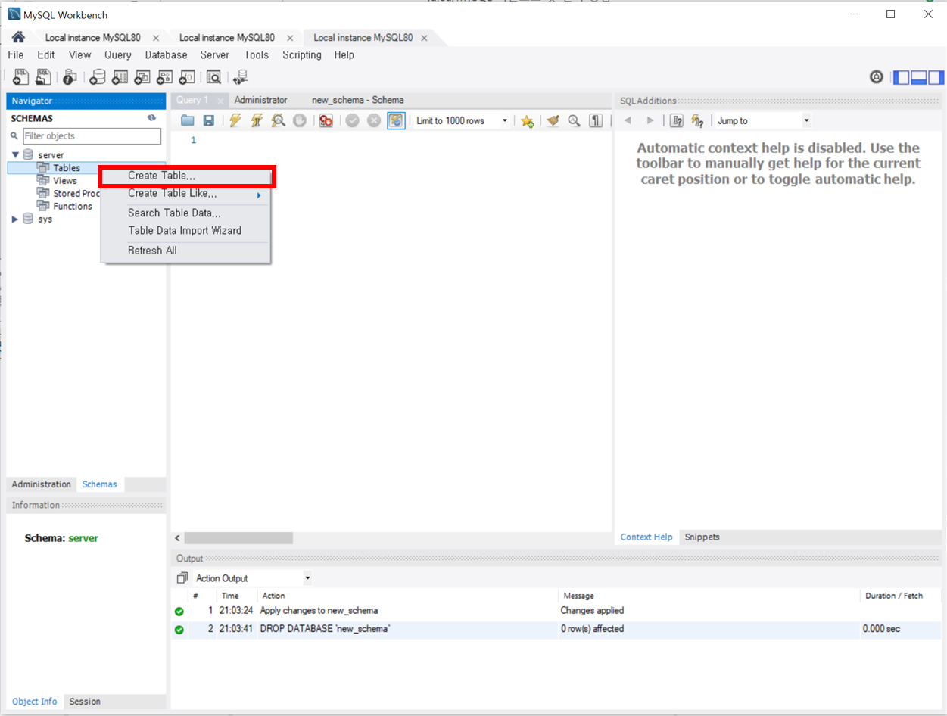The height and width of the screenshot is (716, 947).
Task: Switch to the Session tab
Action: 85,702
